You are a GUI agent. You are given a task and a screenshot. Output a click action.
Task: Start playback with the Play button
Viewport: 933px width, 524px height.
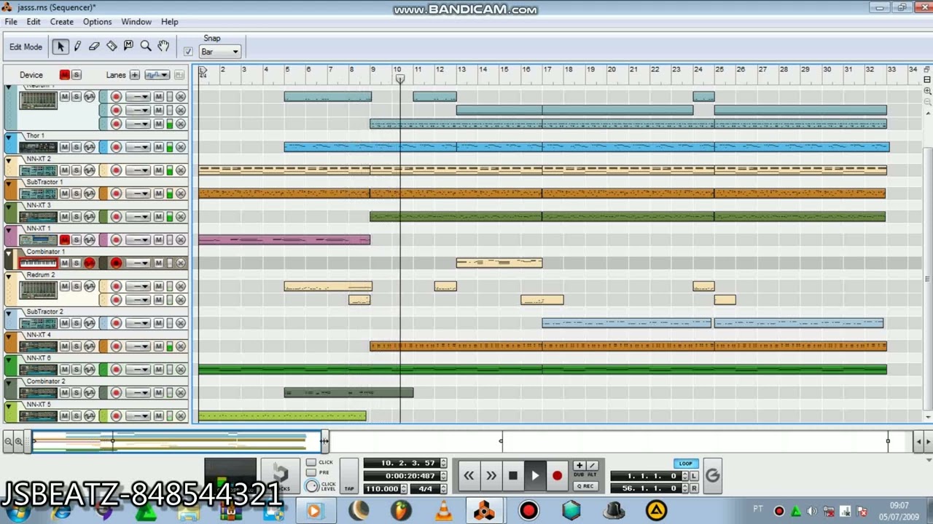(x=535, y=476)
